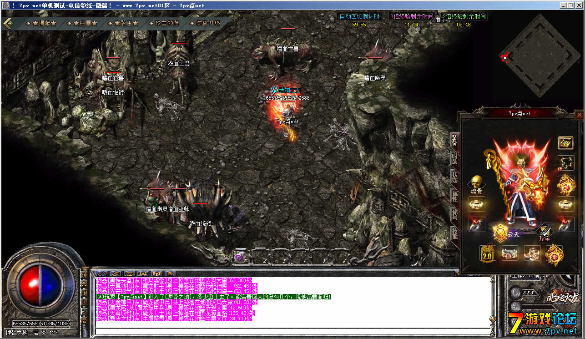Select the boots equipment slot

coord(532,253)
